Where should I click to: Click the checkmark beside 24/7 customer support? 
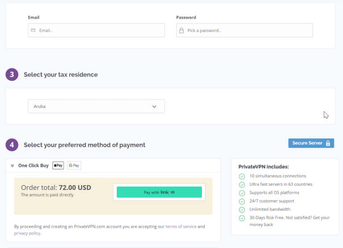point(242,201)
